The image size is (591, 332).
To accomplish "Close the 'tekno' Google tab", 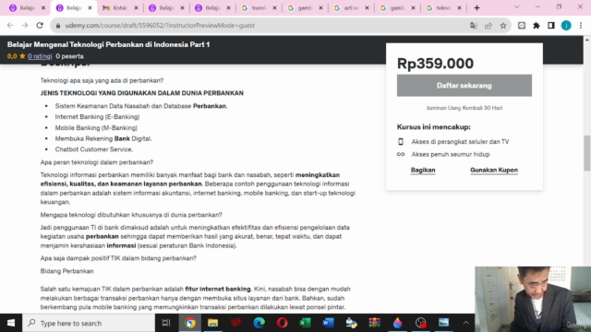I will click(x=459, y=8).
